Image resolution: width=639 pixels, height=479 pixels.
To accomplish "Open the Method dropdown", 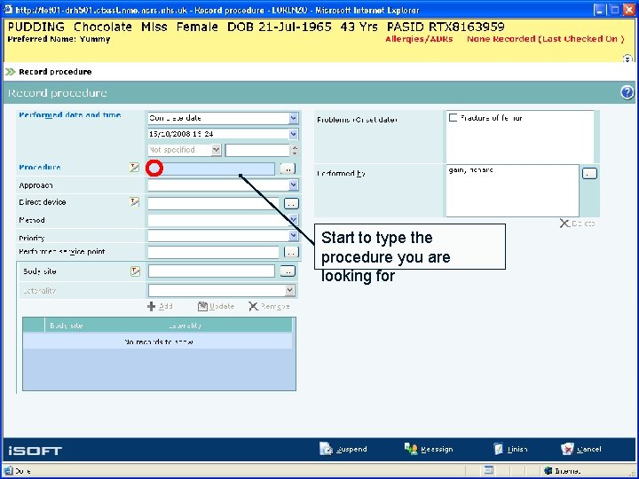I will click(294, 220).
